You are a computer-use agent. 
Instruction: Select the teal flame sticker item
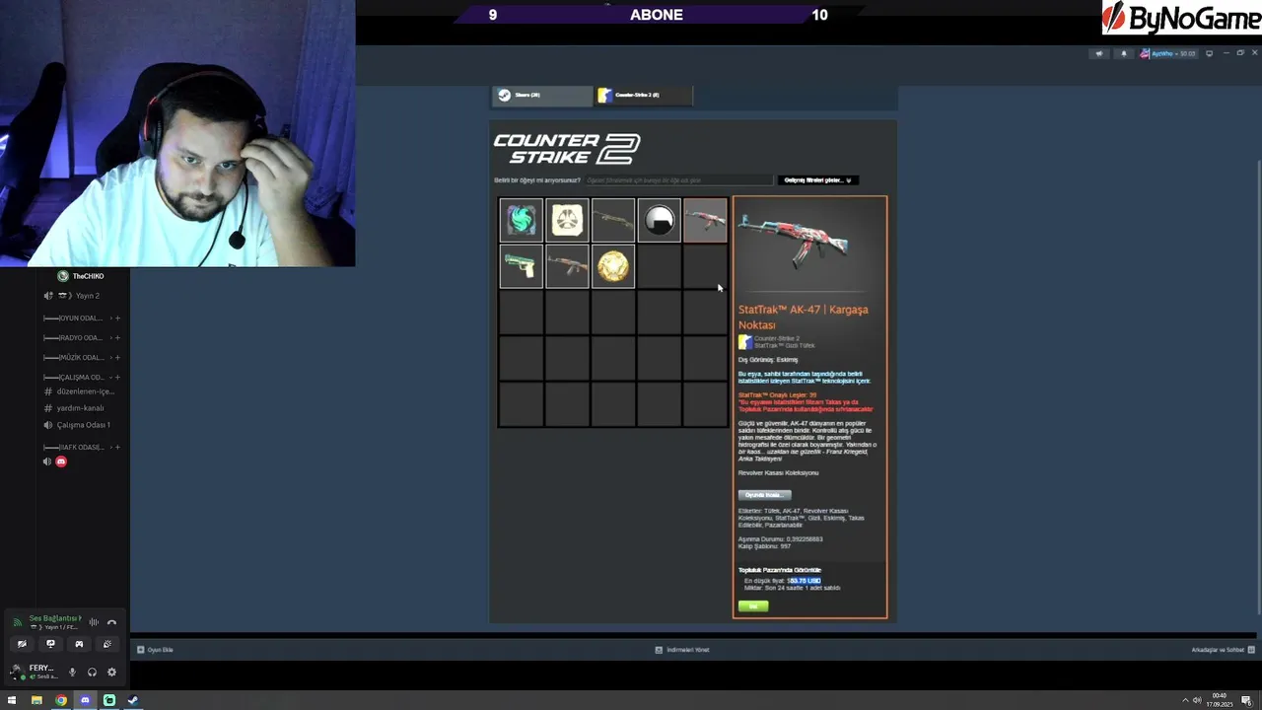521,220
